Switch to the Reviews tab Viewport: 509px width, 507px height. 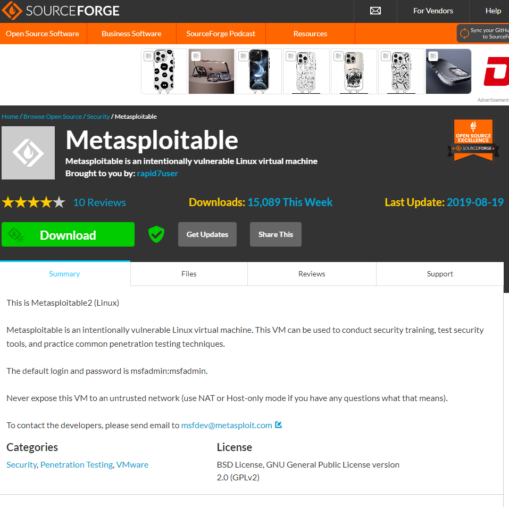(x=312, y=274)
